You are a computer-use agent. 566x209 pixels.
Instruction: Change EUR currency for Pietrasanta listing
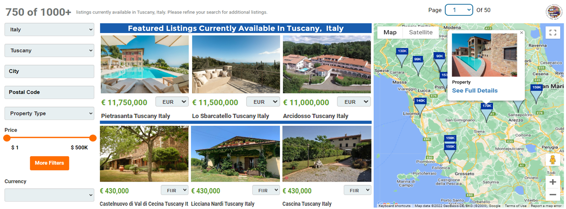pos(172,102)
